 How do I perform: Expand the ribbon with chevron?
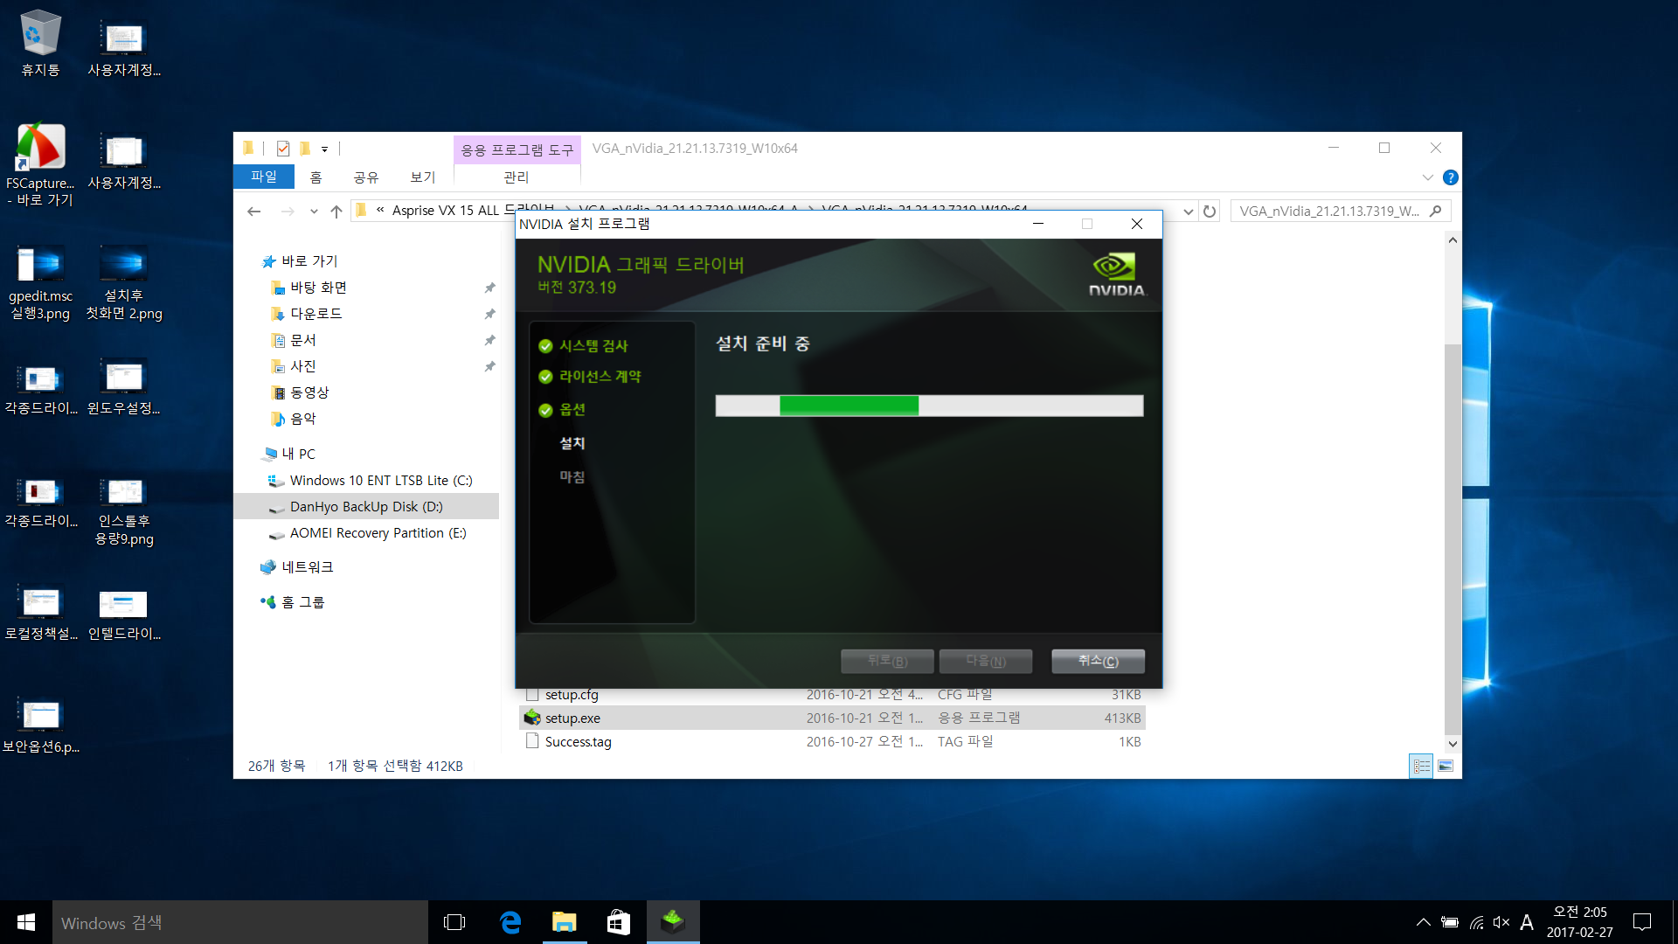pos(1428,177)
